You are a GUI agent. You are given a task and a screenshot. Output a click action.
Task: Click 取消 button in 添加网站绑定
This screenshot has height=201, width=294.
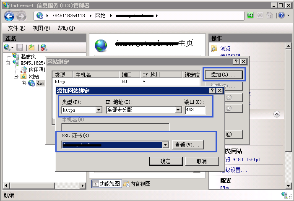tap(202, 161)
